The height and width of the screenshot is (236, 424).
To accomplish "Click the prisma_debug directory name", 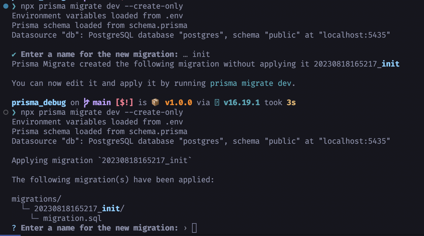I will pos(39,102).
